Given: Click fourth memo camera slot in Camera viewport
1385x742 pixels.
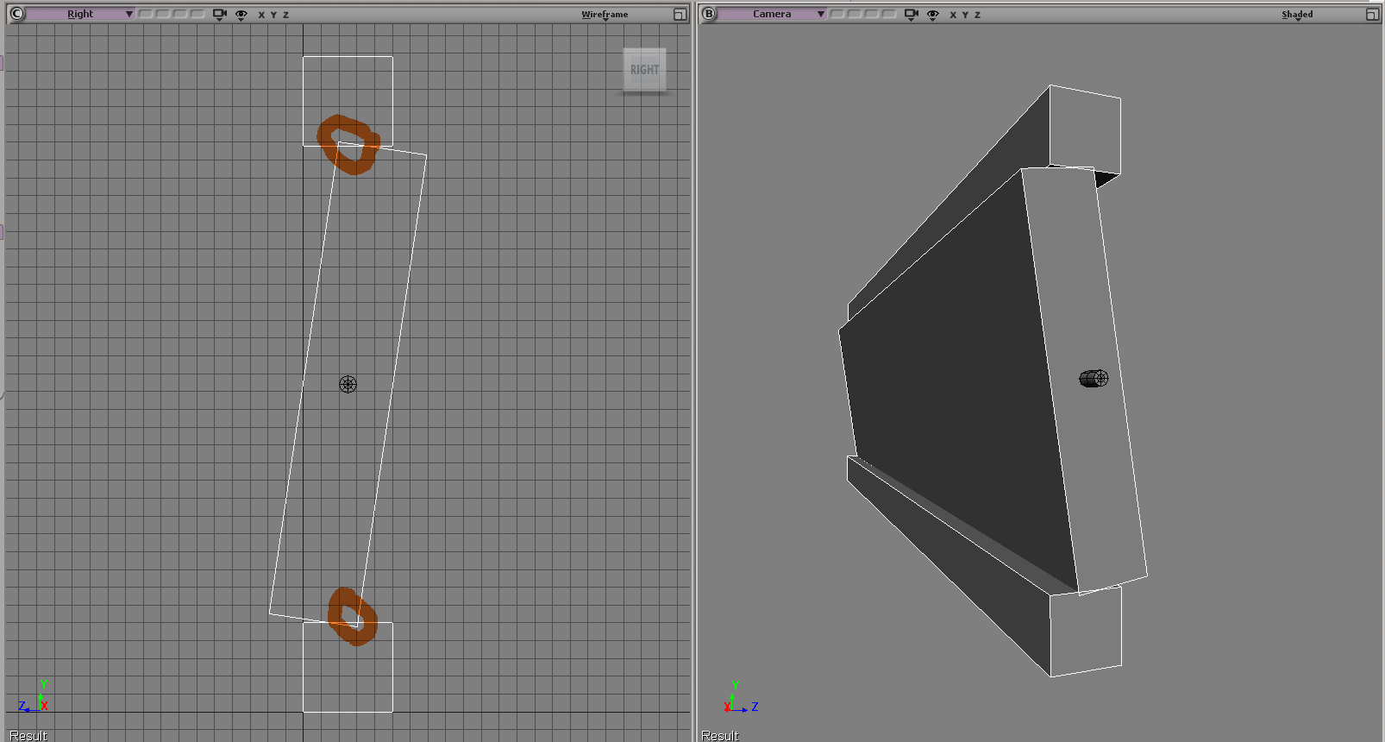Looking at the screenshot, I should pyautogui.click(x=889, y=14).
